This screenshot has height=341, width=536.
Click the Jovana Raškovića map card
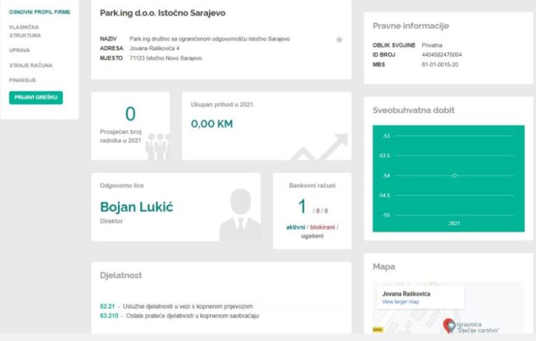click(420, 297)
